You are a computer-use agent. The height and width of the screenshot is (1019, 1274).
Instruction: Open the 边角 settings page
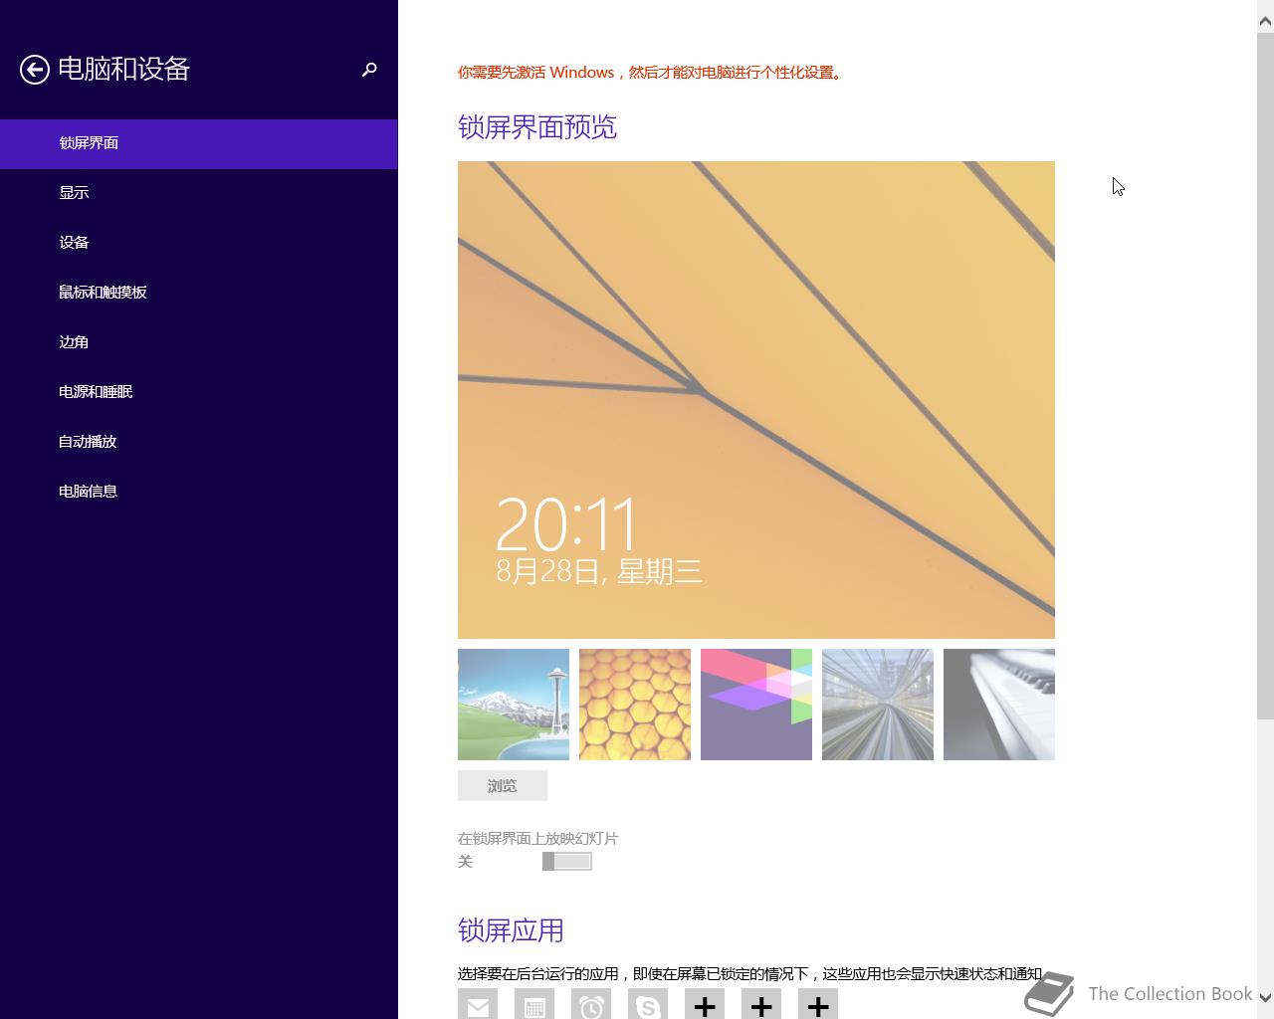tap(198, 342)
